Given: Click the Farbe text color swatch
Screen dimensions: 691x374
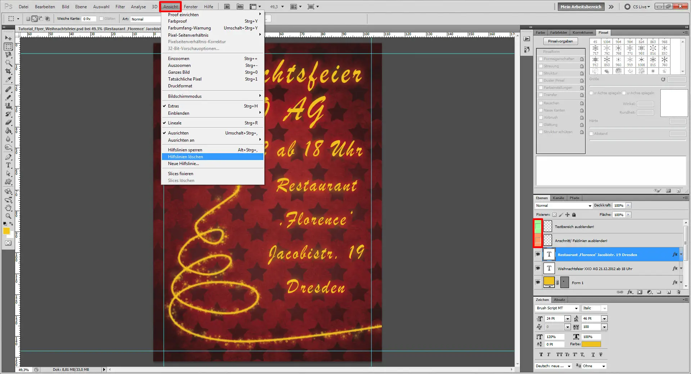Looking at the screenshot, I should click(591, 344).
